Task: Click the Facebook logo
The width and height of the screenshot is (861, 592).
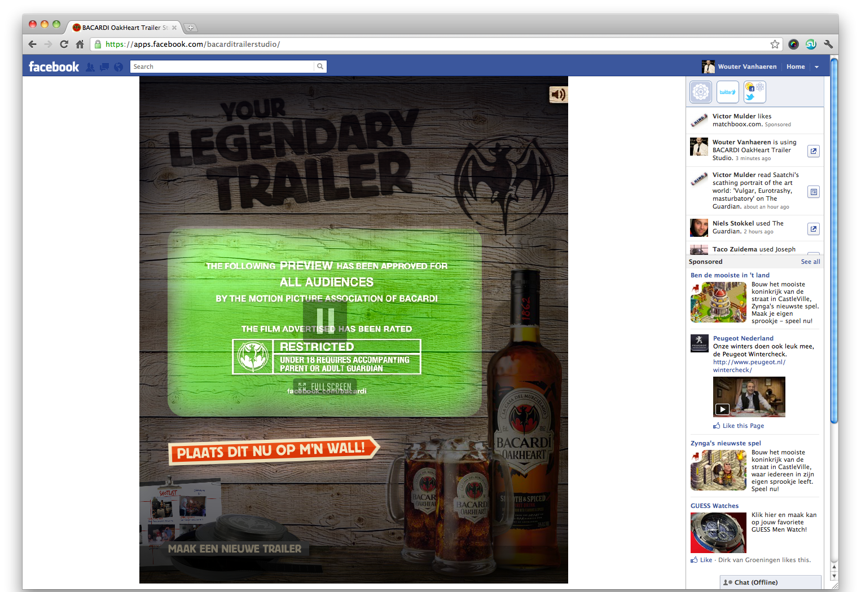Action: pos(54,67)
